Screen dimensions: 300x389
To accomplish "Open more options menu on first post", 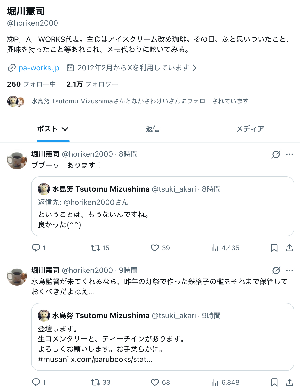I will 289,154.
